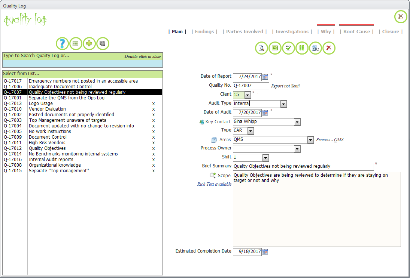The image size is (410, 278).
Task: Expand the Process Owner dropdown
Action: (297, 149)
